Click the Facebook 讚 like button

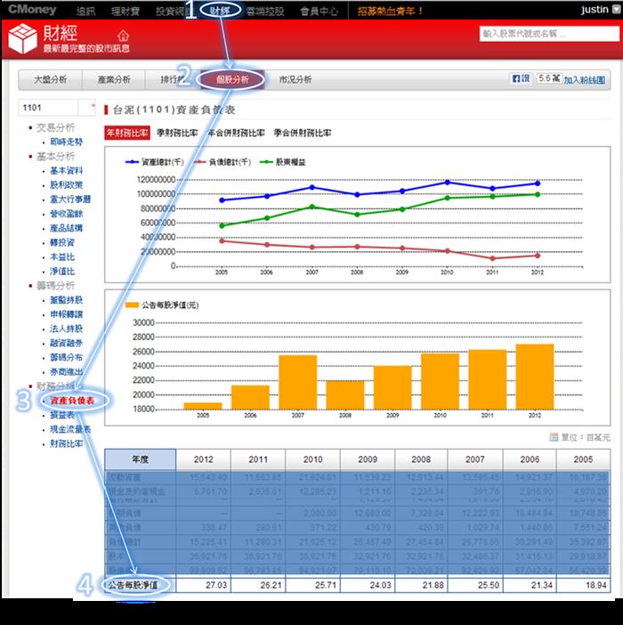(x=521, y=78)
